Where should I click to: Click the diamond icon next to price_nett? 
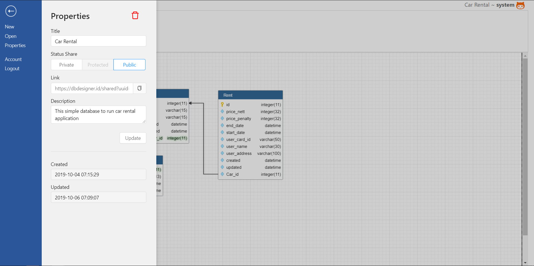click(x=222, y=111)
